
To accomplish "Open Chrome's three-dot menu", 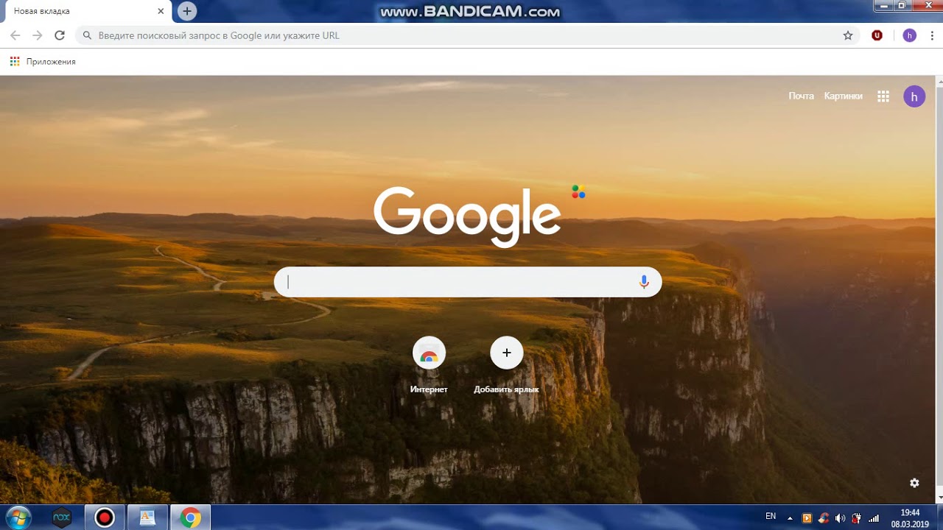I will (x=932, y=35).
